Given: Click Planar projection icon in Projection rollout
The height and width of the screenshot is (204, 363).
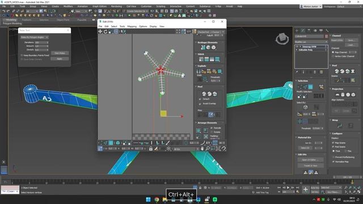Looking at the screenshot, I should pyautogui.click(x=337, y=95).
